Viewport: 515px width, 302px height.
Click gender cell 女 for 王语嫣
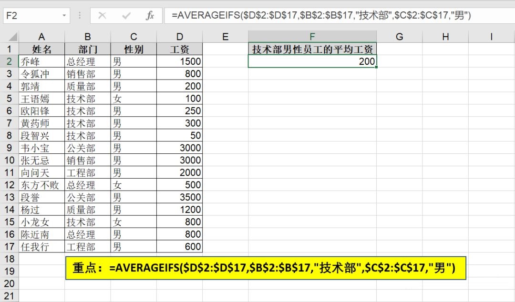coord(134,99)
